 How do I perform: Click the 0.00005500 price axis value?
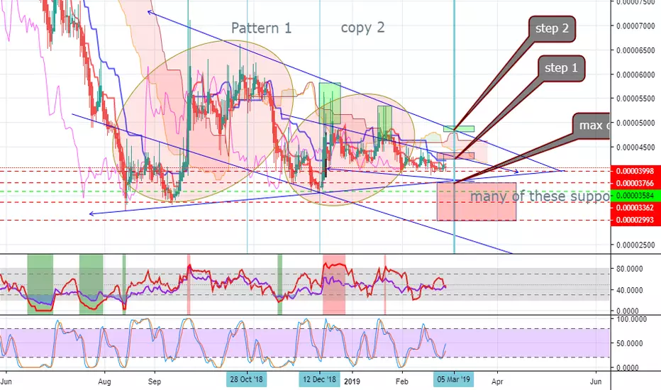635,99
